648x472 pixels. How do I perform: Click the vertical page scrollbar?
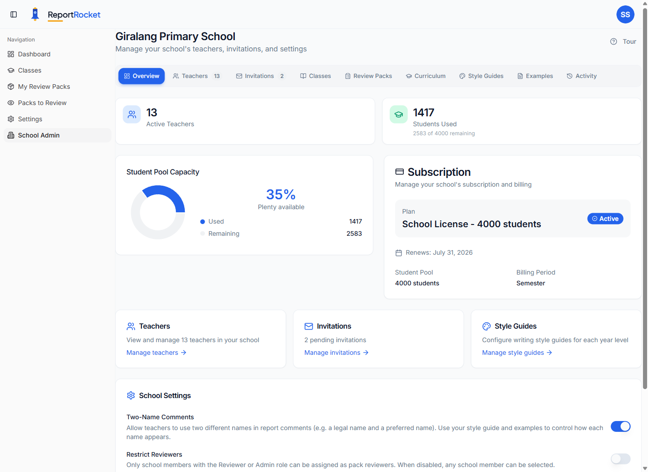645,203
